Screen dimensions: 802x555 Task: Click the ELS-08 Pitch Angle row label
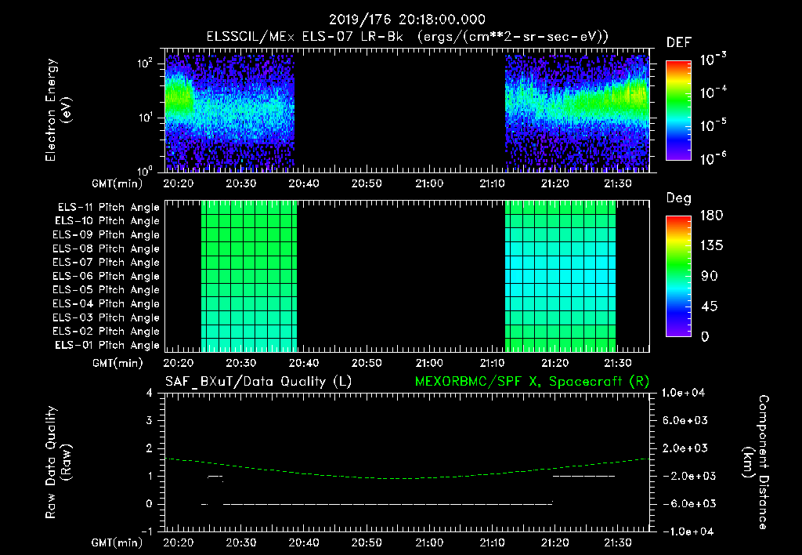click(106, 248)
